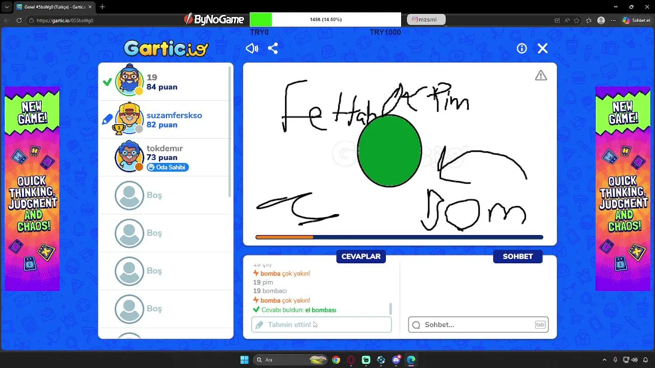Open the CEVAPLAR tab

(x=361, y=257)
